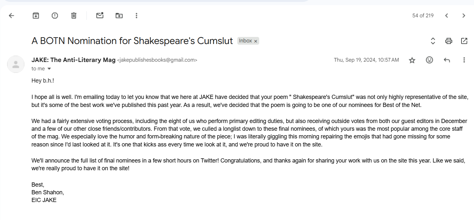Star this message from JAKE
The height and width of the screenshot is (220, 474).
pos(412,60)
